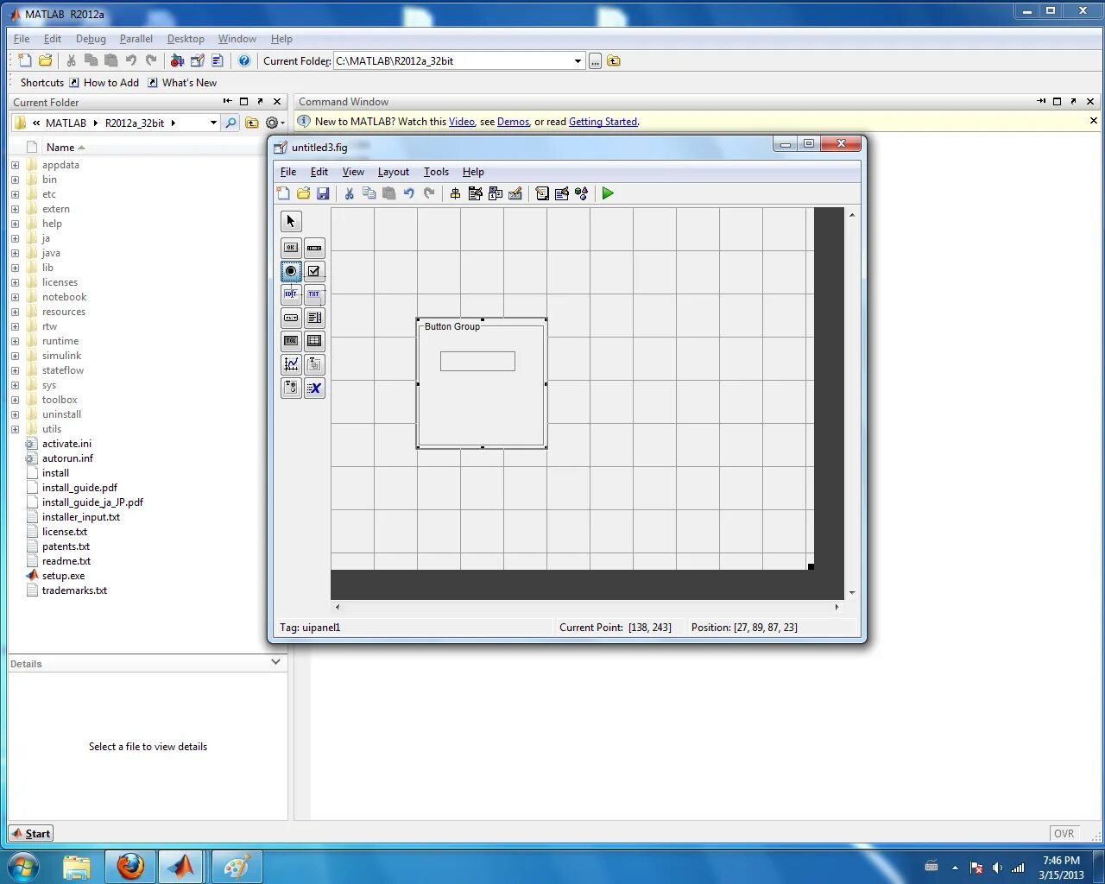Open the folder address bar history dropdown
Screen dimensions: 1105x884
pyautogui.click(x=213, y=123)
